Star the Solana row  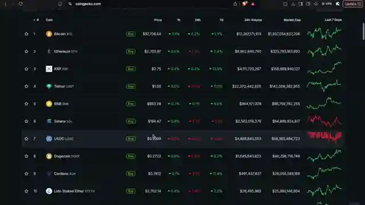pyautogui.click(x=26, y=121)
